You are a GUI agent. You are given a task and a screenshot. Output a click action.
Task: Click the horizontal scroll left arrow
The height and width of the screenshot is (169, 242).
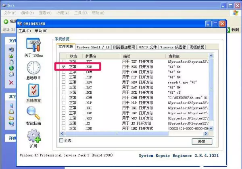(x=62, y=134)
